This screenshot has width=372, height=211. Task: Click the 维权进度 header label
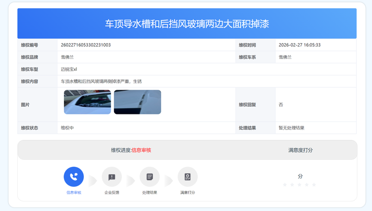click(x=121, y=150)
